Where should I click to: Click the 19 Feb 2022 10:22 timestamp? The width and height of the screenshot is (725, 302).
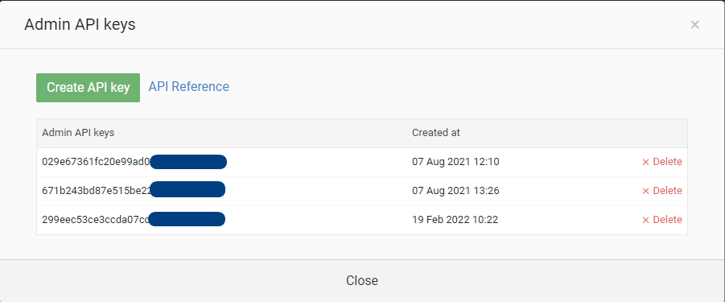pyautogui.click(x=455, y=220)
